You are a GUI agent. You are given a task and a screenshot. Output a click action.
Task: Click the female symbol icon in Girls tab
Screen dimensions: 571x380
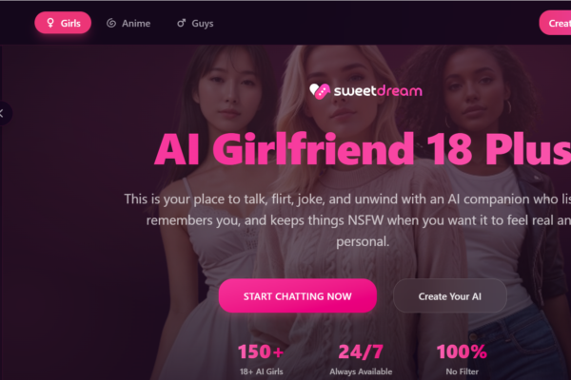point(50,23)
